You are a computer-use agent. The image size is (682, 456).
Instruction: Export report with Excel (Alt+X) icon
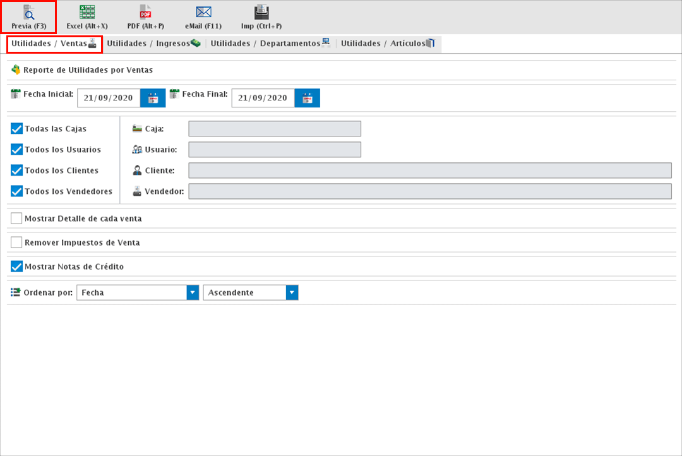point(87,13)
